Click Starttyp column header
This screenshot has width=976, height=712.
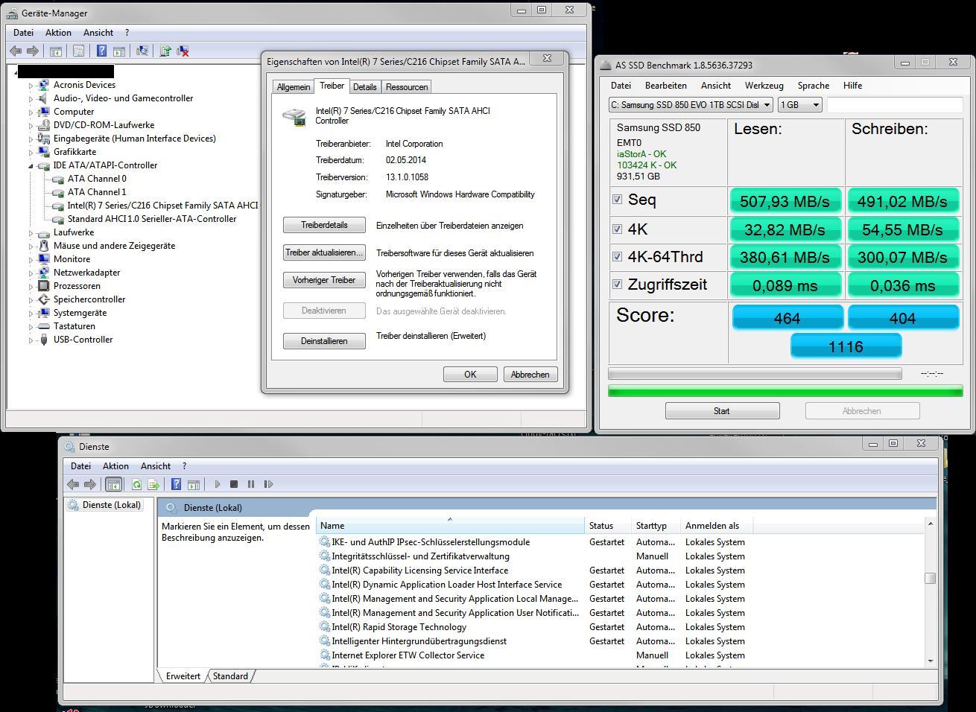[x=656, y=526]
